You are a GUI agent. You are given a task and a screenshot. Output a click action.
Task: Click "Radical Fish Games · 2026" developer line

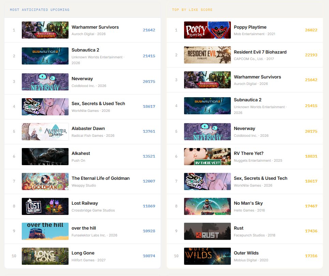93,135
